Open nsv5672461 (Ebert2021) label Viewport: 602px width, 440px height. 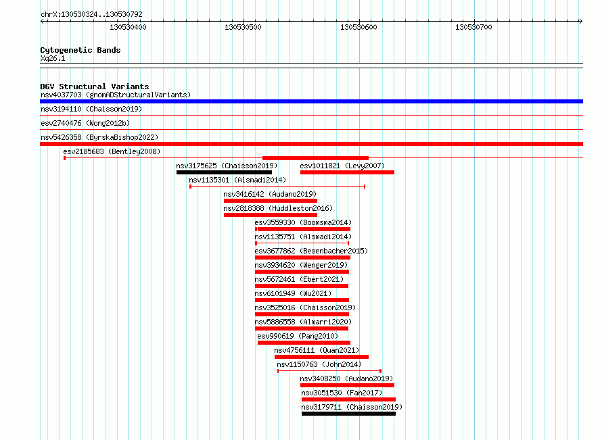pos(299,279)
